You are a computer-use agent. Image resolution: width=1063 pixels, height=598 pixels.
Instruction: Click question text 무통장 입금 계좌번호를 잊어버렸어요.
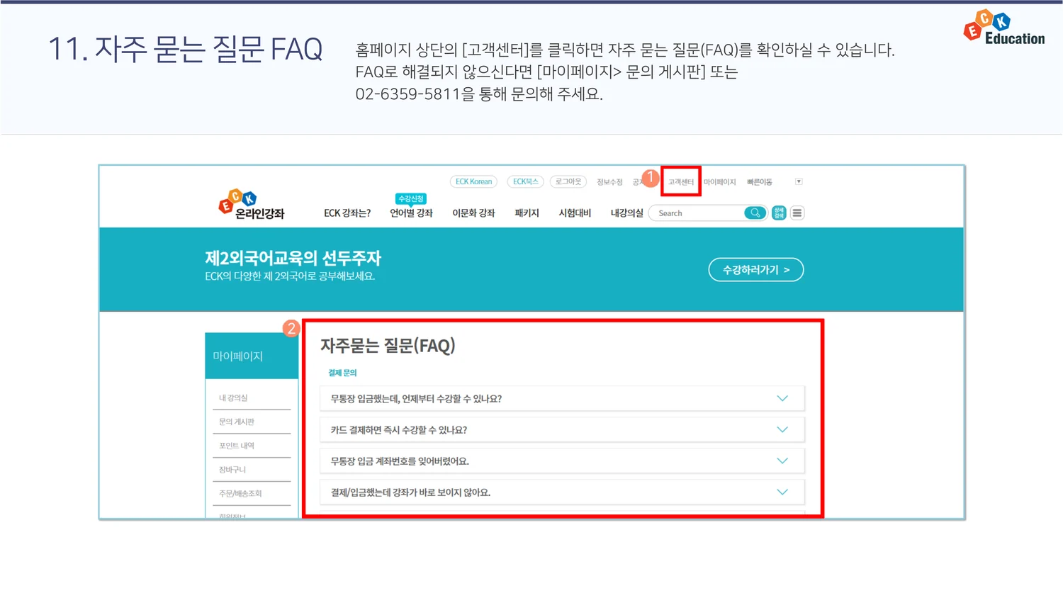point(400,461)
